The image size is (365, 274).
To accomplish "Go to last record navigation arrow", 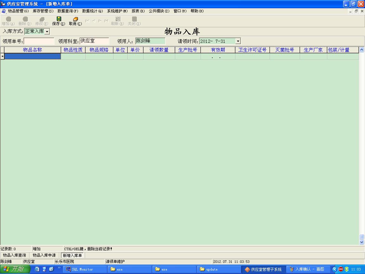I will 106,21.
